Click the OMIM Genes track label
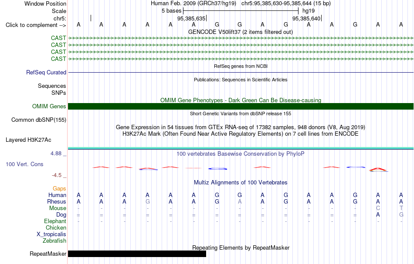The width and height of the screenshot is (414, 264). 49,107
